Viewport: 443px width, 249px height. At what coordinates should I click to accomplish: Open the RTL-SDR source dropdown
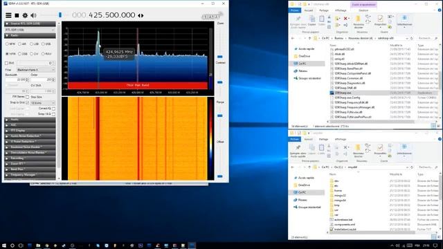tap(30, 30)
